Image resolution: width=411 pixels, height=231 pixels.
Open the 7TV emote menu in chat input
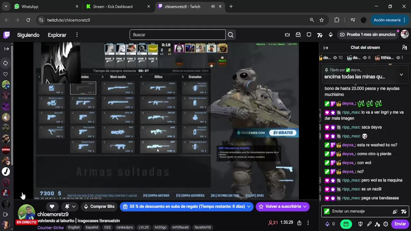coord(404,211)
